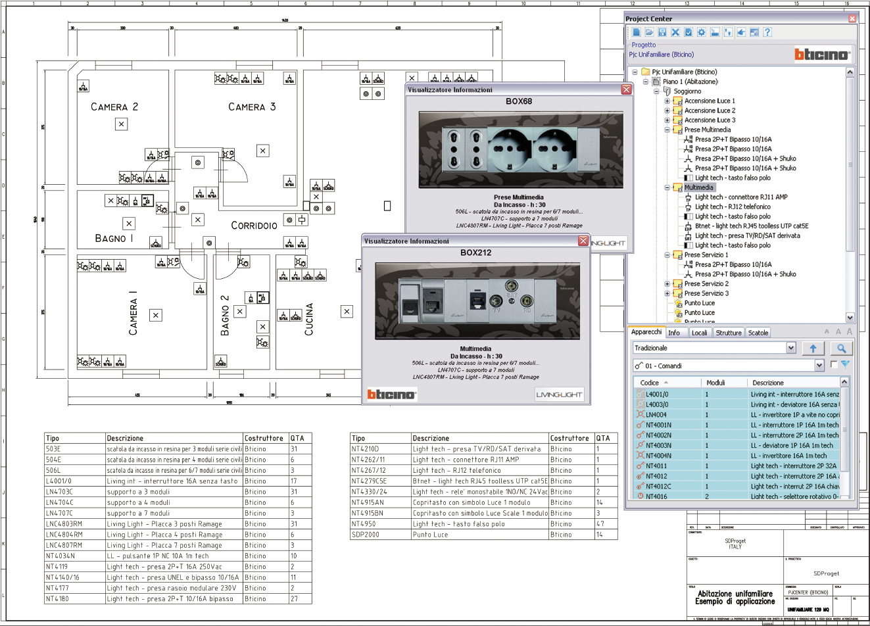Click the Moduli column header
Image resolution: width=870 pixels, height=626 pixels.
pyautogui.click(x=723, y=382)
